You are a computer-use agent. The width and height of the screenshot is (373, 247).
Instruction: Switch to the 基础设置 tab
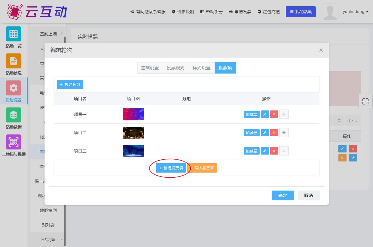(x=150, y=68)
